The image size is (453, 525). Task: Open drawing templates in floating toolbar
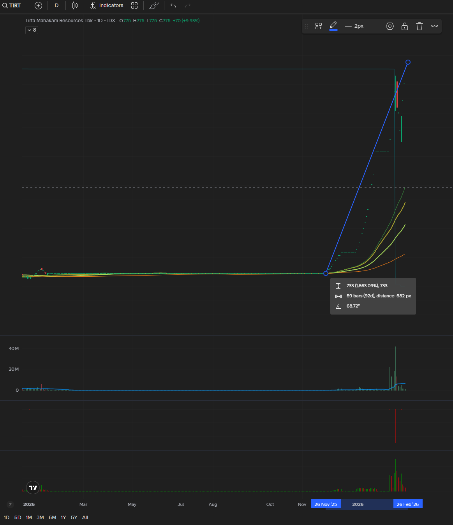(x=319, y=26)
